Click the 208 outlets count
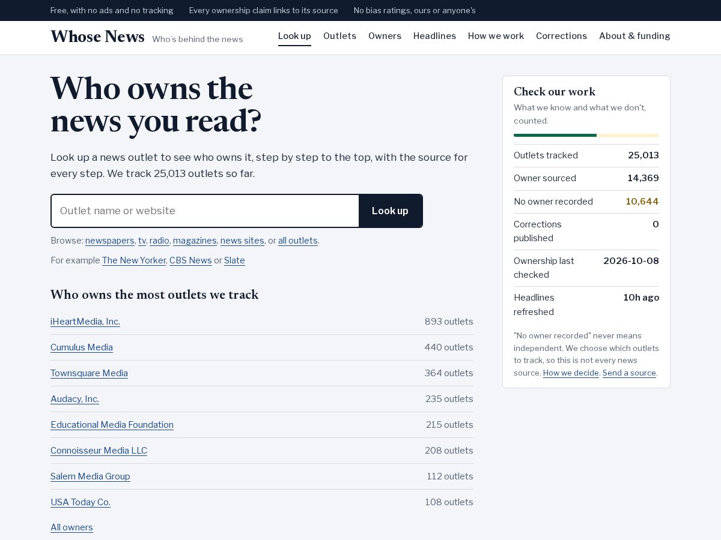 pos(449,451)
